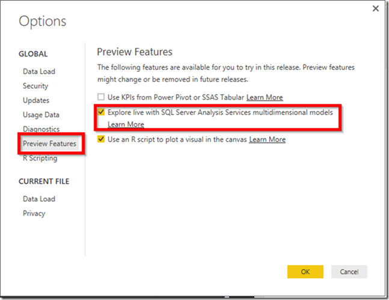The height and width of the screenshot is (300, 389).
Task: Select Preview Features in sidebar
Action: pyautogui.click(x=49, y=144)
